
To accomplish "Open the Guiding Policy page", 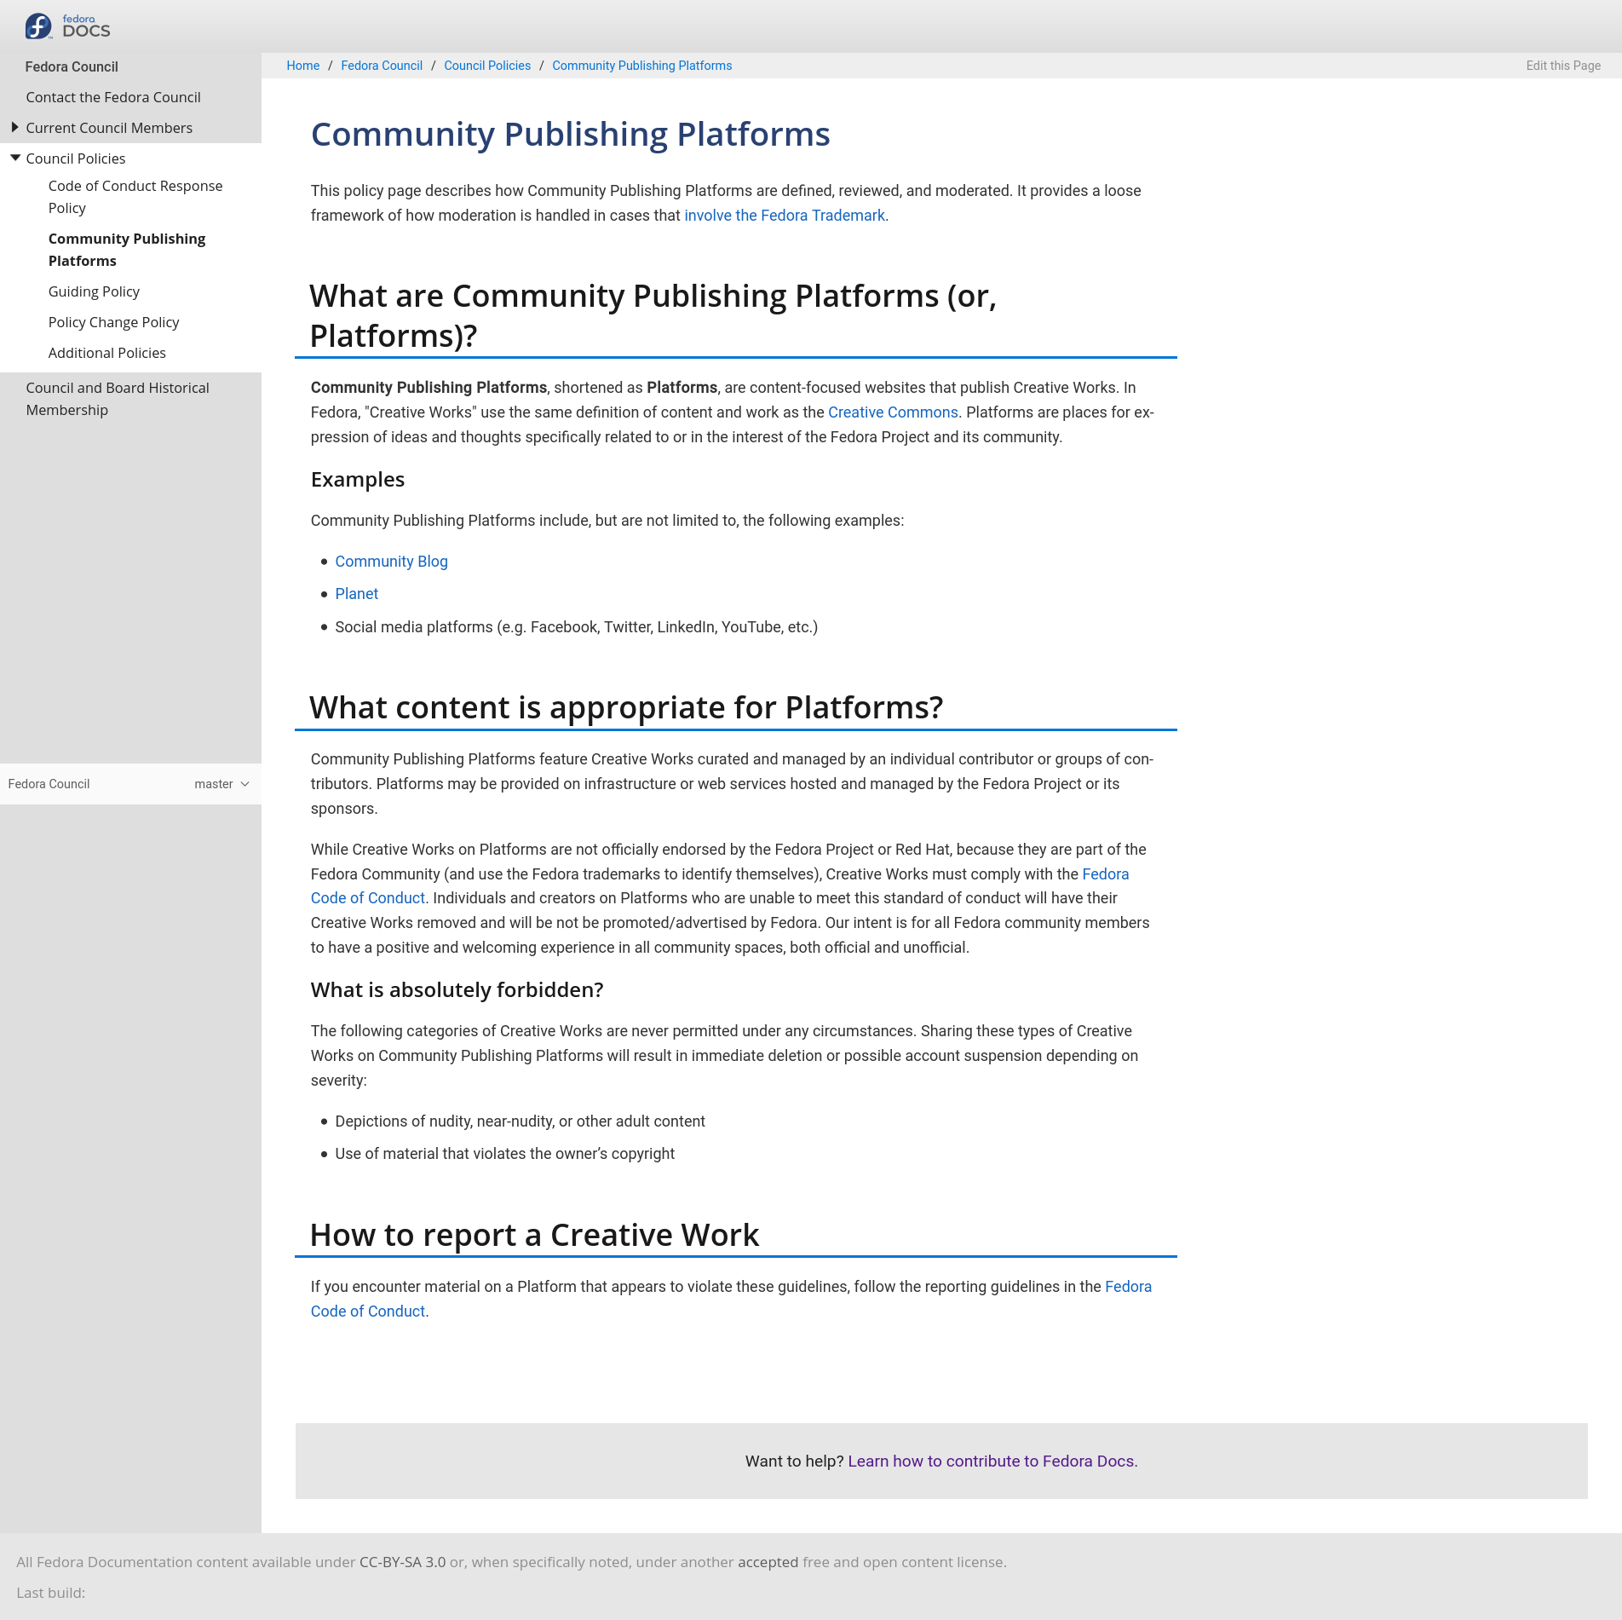I will (94, 291).
